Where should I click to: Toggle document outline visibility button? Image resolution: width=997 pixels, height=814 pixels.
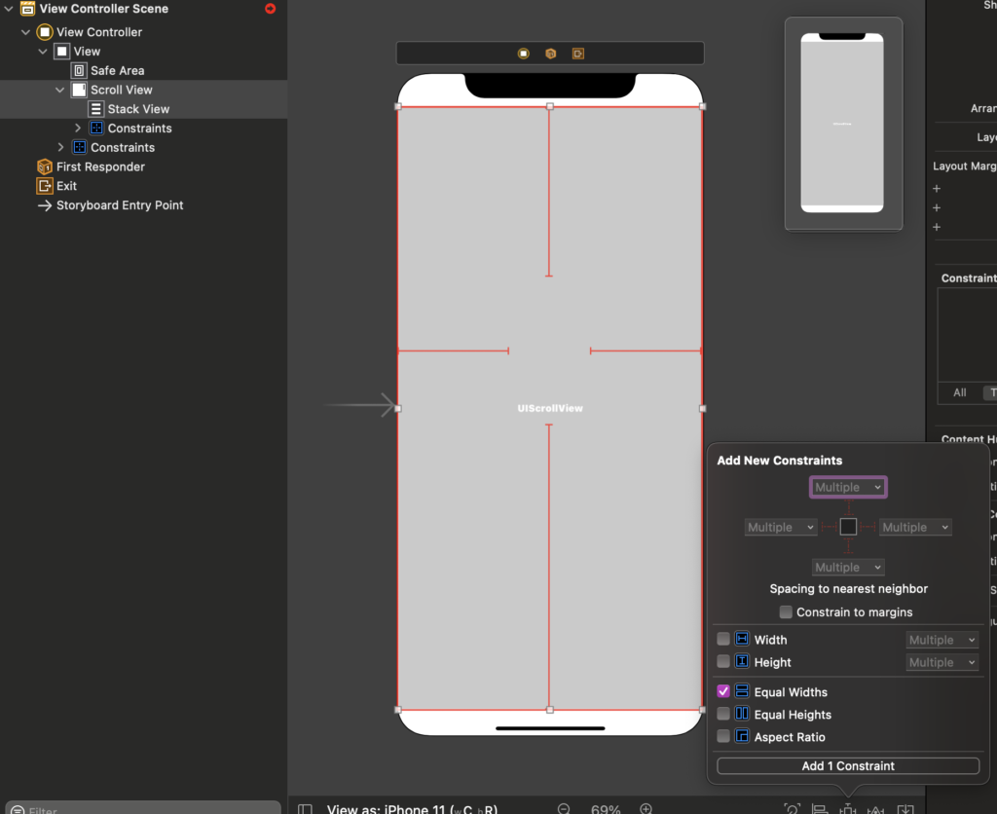click(305, 809)
